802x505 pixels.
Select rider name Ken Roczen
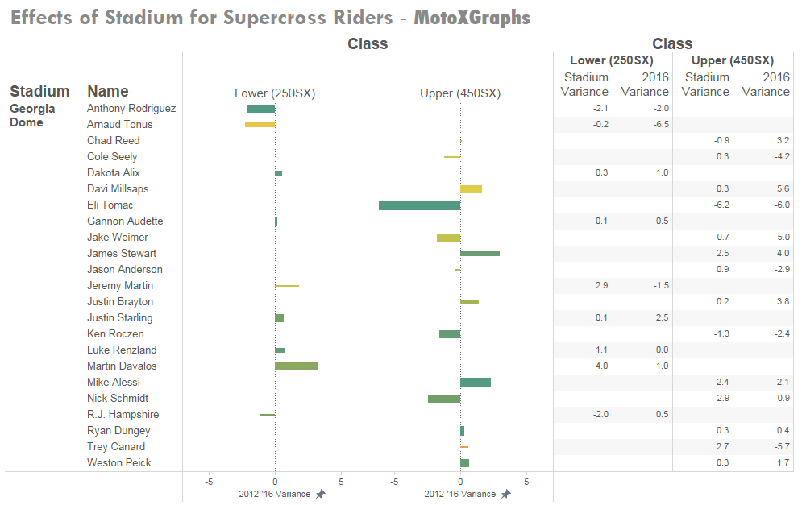(115, 333)
